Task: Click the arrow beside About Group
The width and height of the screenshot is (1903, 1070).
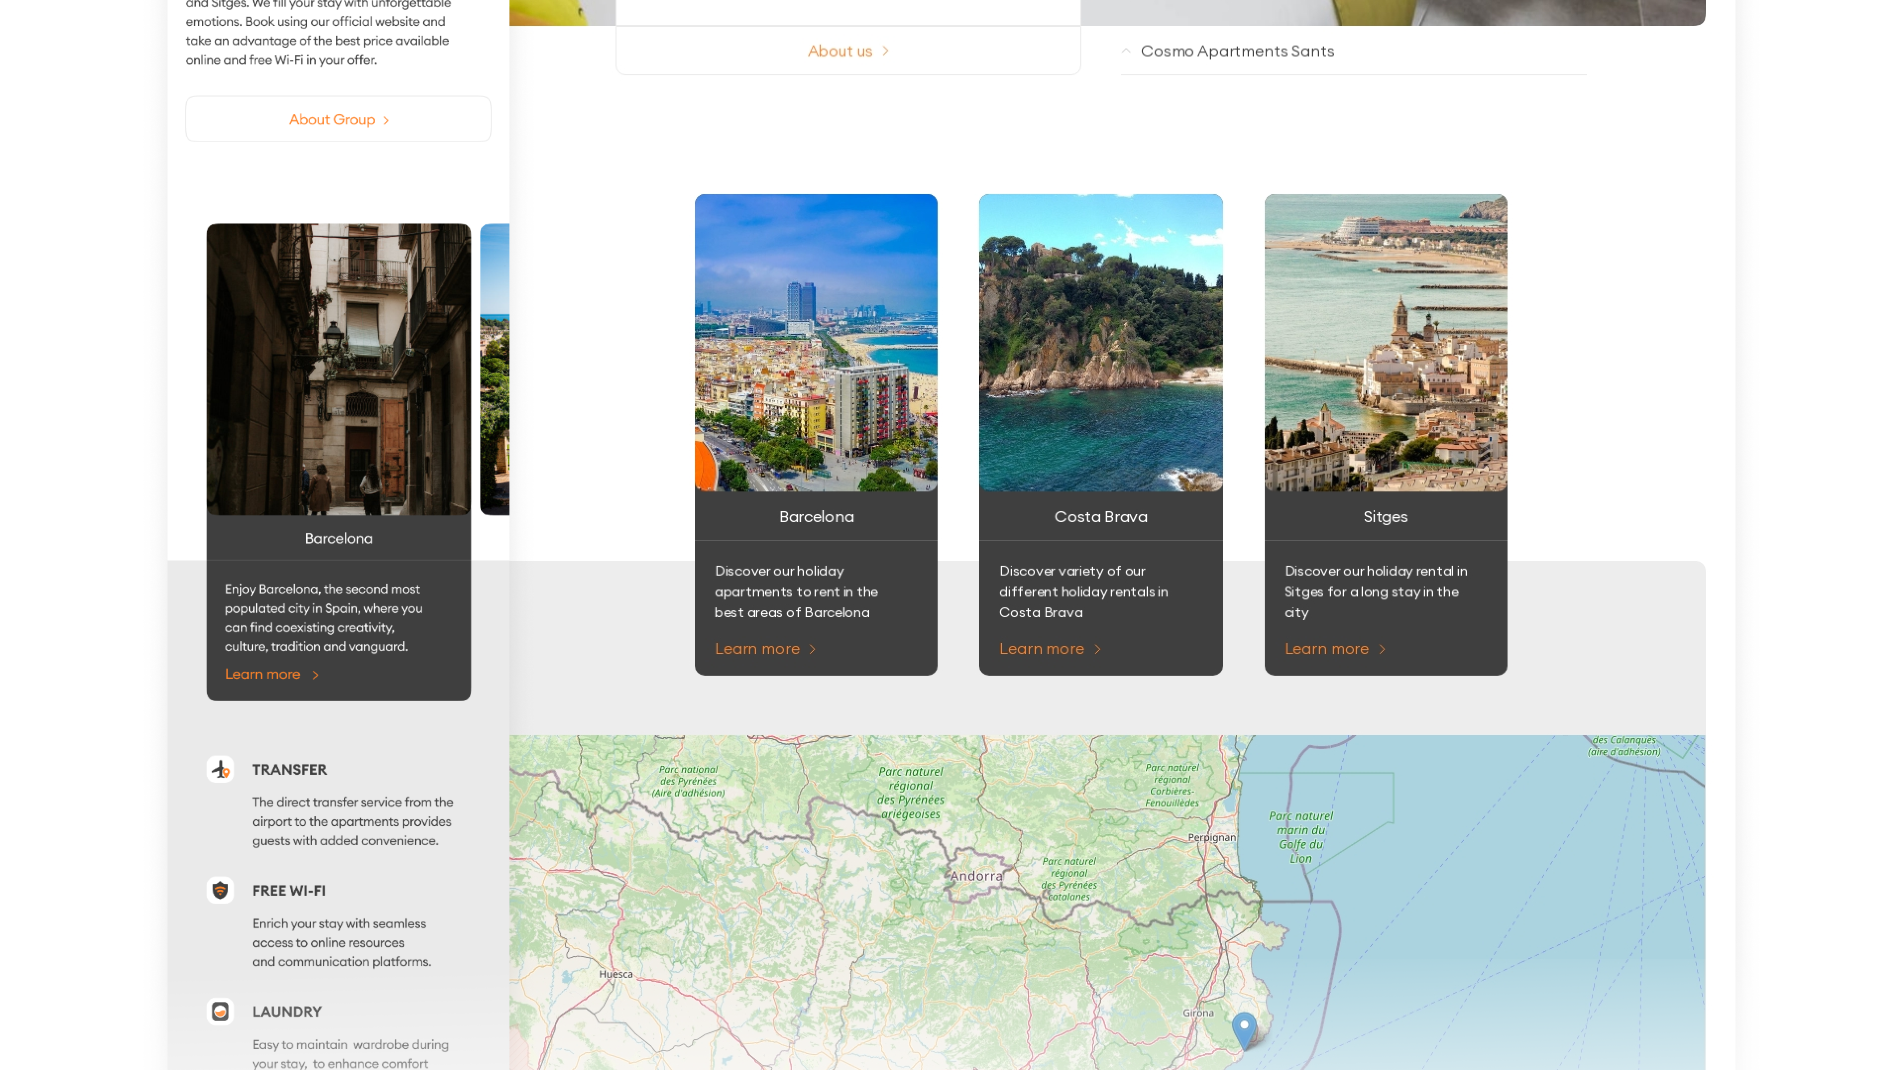Action: tap(387, 120)
